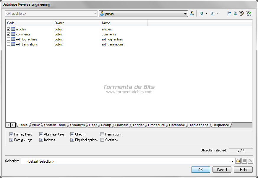Click the public owner cell for articles
Screen dimensions: 258x178
(x=59, y=29)
